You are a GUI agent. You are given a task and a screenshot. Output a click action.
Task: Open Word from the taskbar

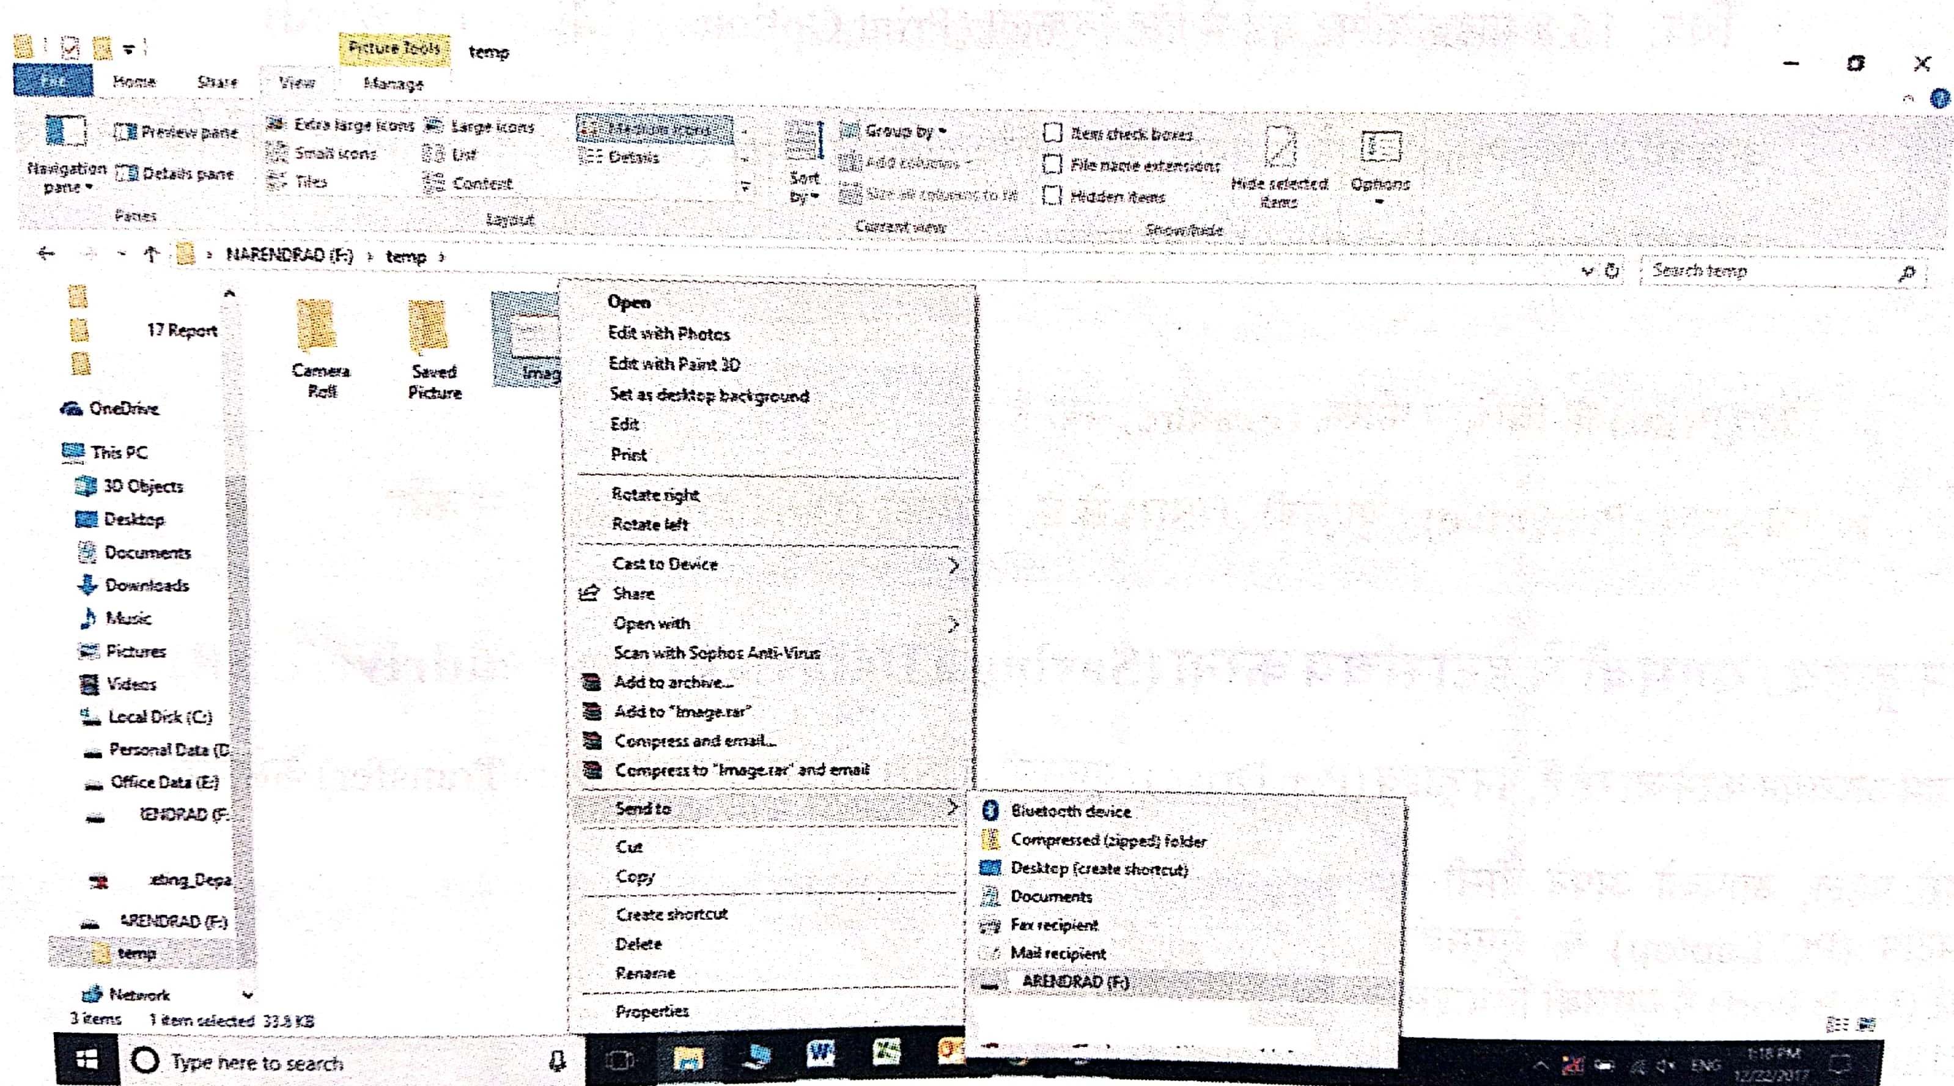tap(820, 1054)
